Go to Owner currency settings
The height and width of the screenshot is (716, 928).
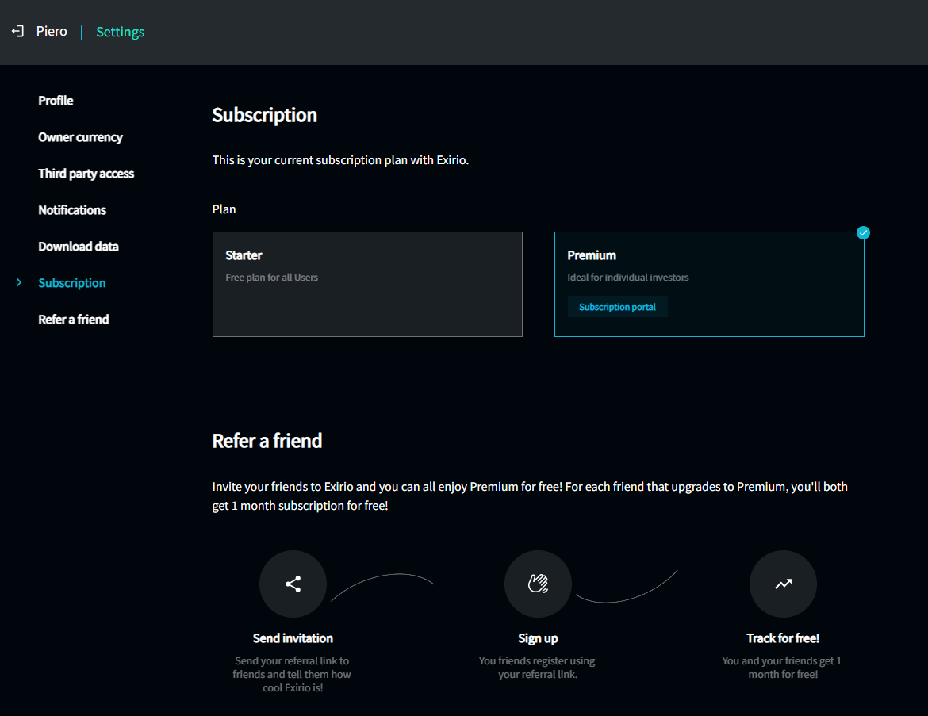(x=80, y=137)
